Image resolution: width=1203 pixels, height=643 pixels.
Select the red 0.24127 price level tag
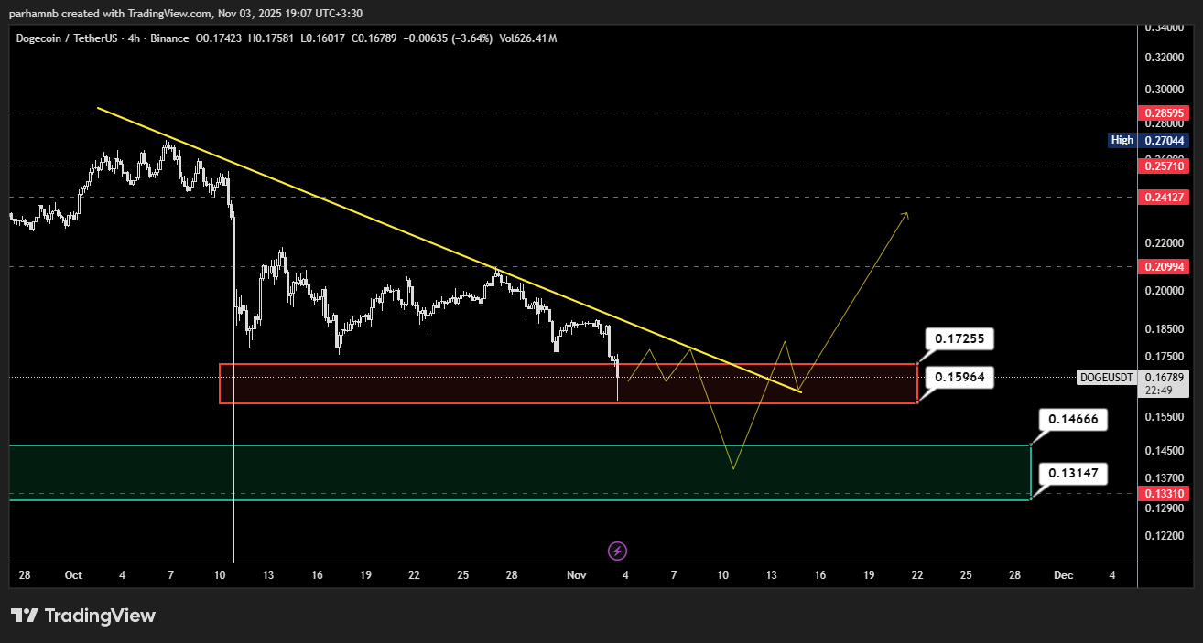[1163, 197]
